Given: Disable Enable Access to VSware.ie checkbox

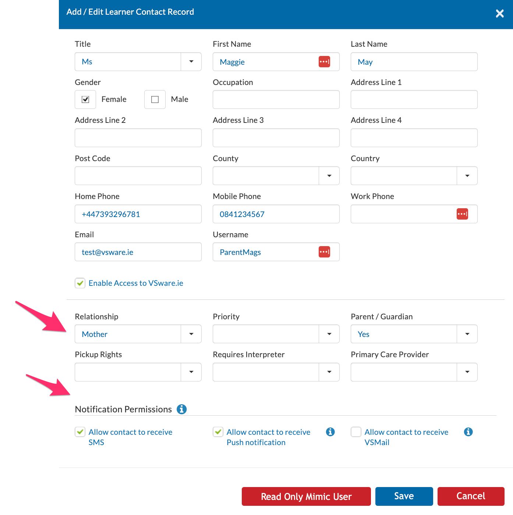Looking at the screenshot, I should 80,283.
